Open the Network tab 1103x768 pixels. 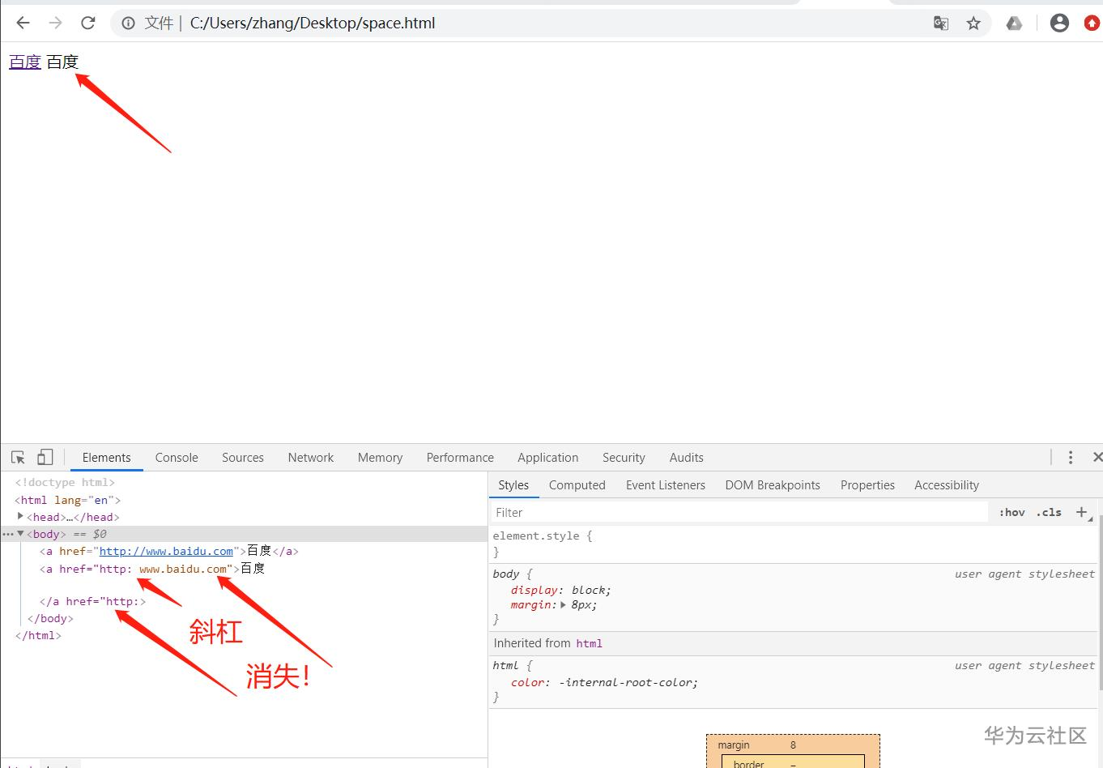[311, 458]
